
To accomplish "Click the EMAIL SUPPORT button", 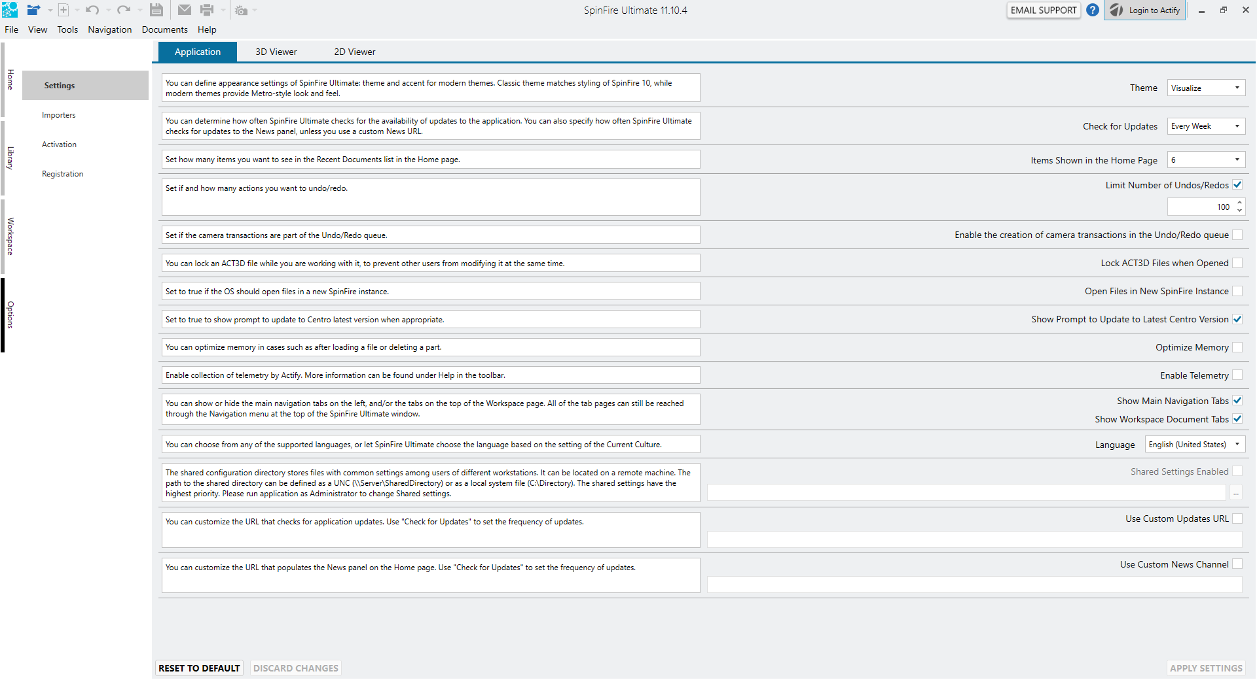I will point(1044,10).
